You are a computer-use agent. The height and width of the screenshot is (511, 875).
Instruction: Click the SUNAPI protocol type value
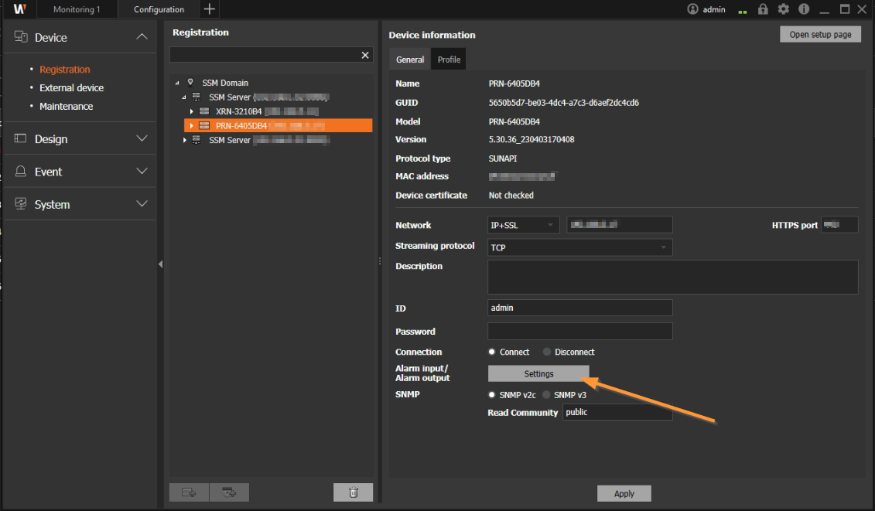point(503,158)
